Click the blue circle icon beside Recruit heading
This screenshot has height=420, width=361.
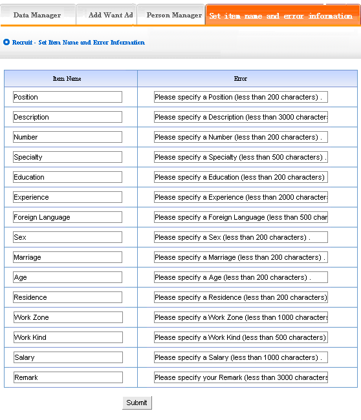6,42
